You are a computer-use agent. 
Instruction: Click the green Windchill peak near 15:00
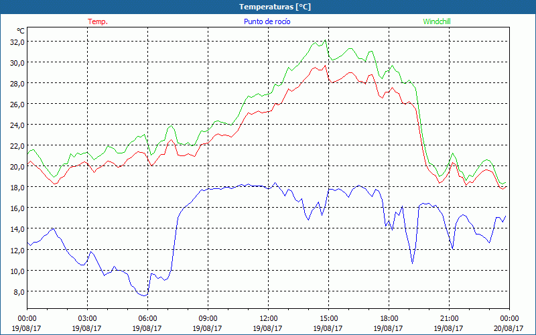coord(325,40)
